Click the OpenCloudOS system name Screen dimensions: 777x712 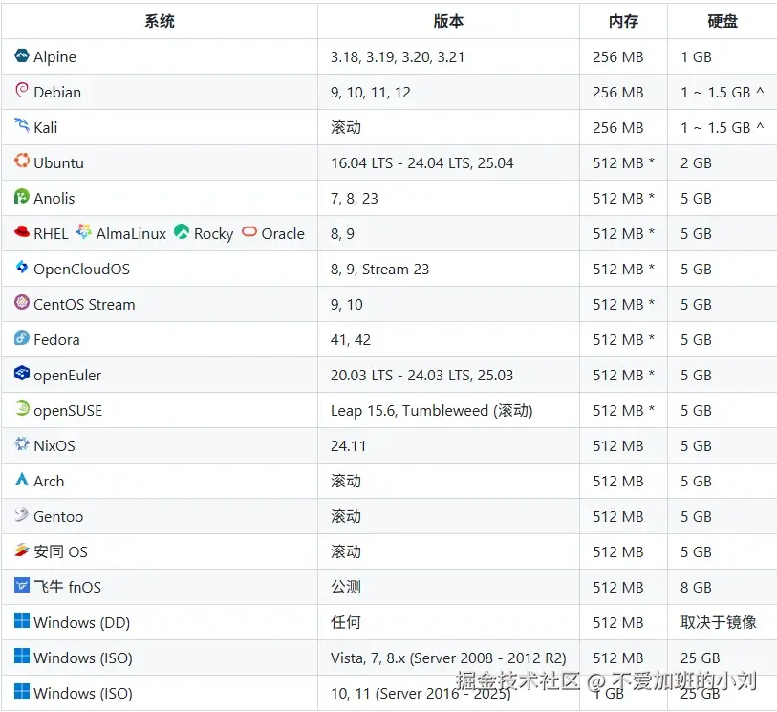[x=82, y=270]
